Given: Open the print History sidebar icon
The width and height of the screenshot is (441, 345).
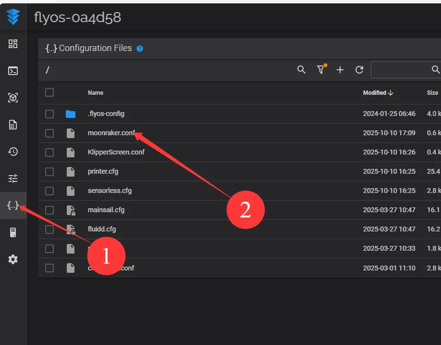Looking at the screenshot, I should pos(13,152).
